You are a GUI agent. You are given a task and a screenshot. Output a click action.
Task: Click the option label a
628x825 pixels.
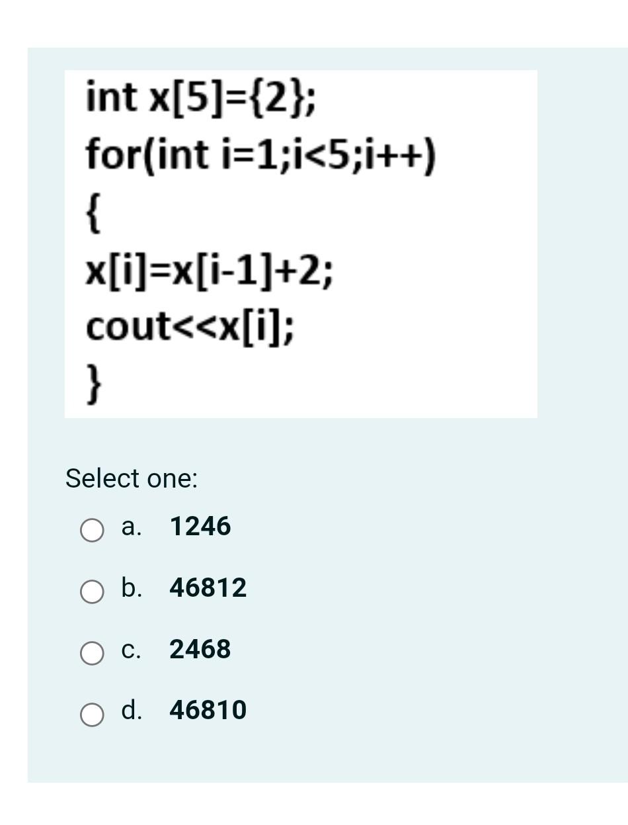[131, 527]
